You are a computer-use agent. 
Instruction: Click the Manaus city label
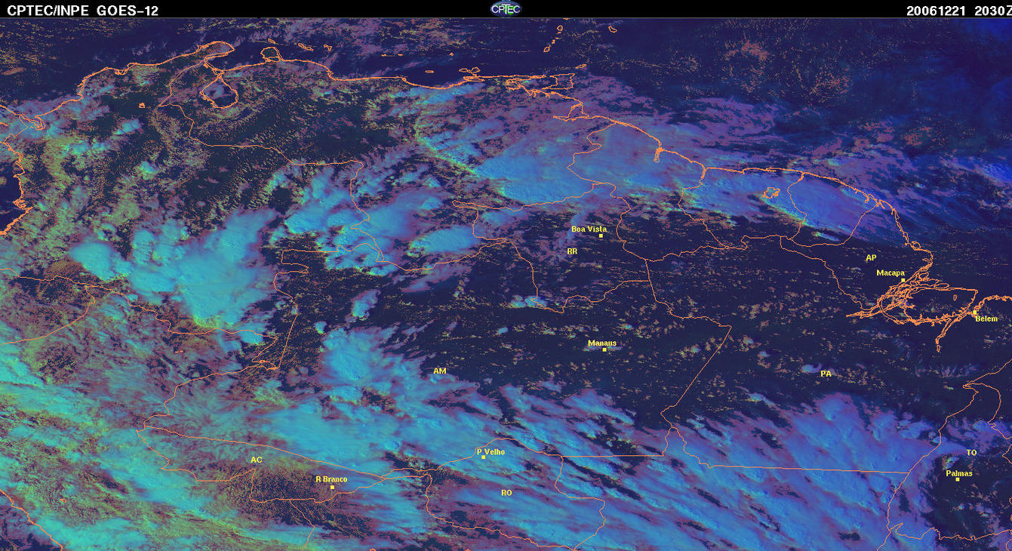point(602,343)
